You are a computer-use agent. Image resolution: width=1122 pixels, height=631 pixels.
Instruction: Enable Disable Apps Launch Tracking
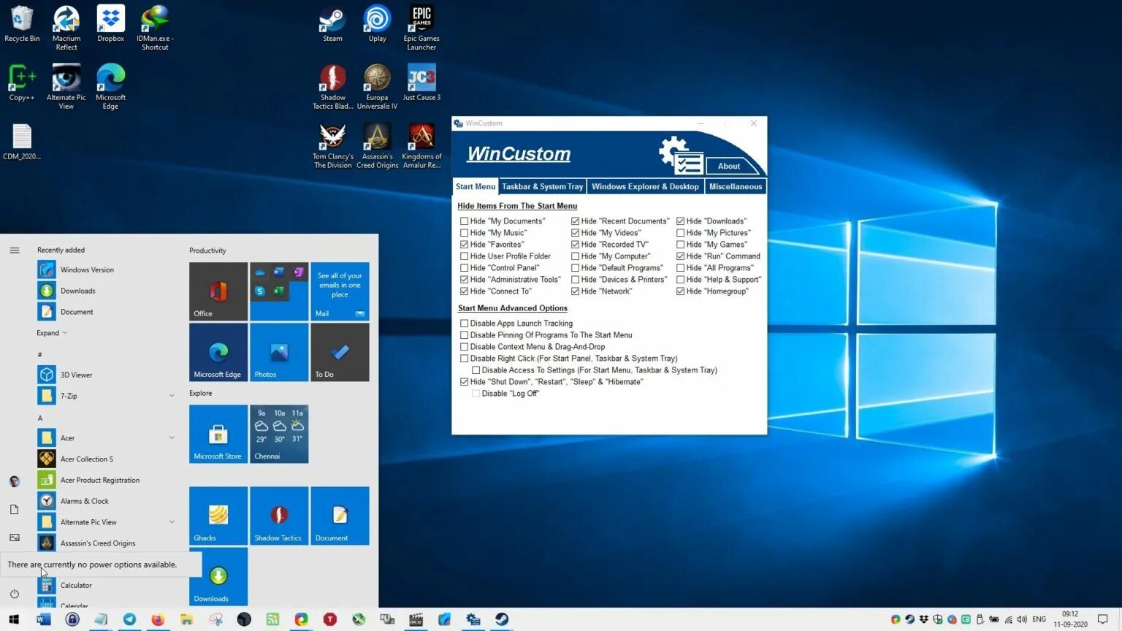coord(464,324)
